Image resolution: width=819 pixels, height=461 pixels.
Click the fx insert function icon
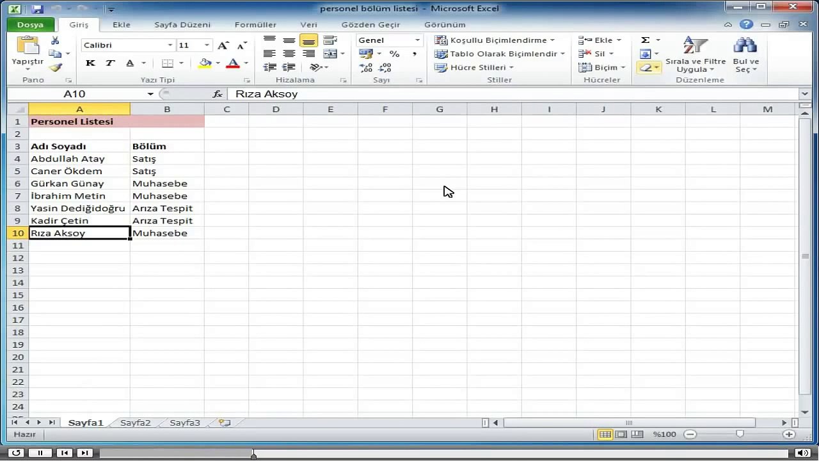coord(217,93)
